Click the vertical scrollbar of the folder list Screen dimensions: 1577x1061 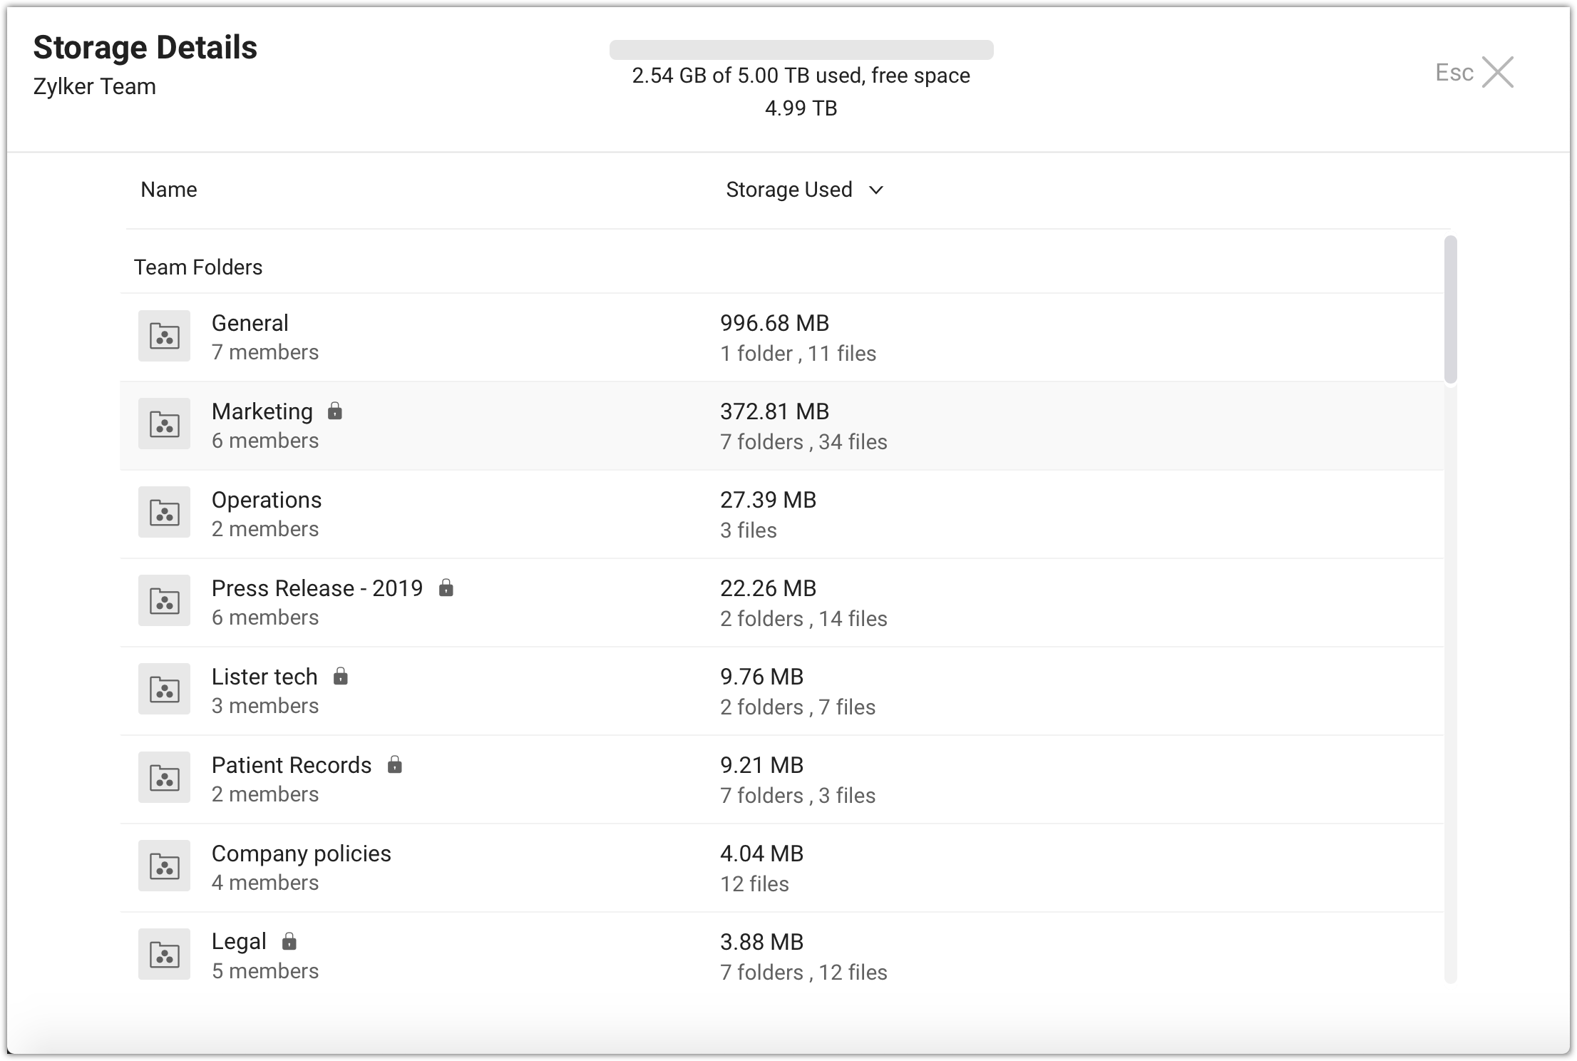(1450, 309)
